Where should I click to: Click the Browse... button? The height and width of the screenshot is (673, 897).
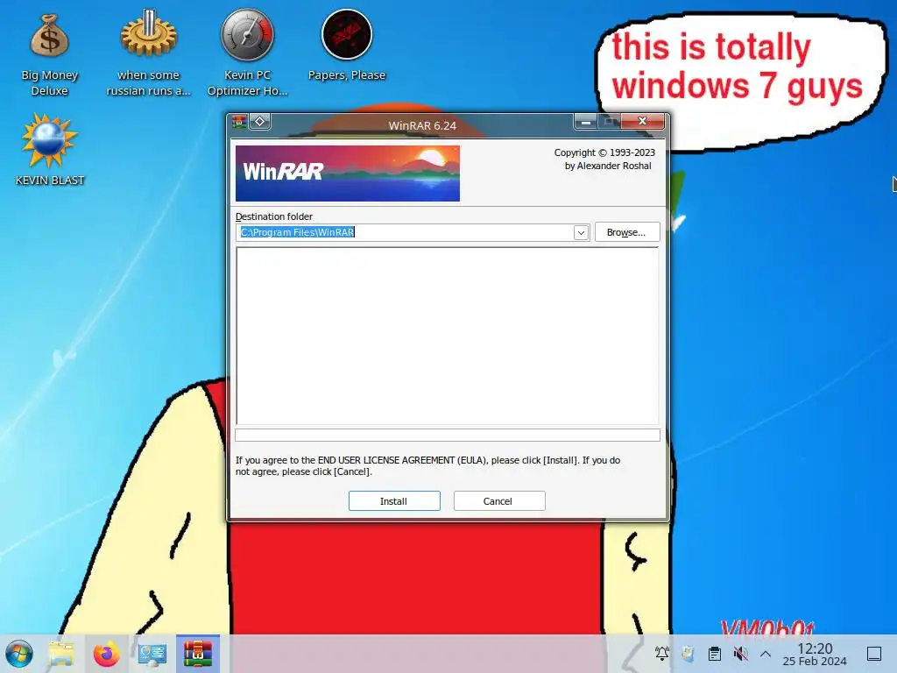627,232
